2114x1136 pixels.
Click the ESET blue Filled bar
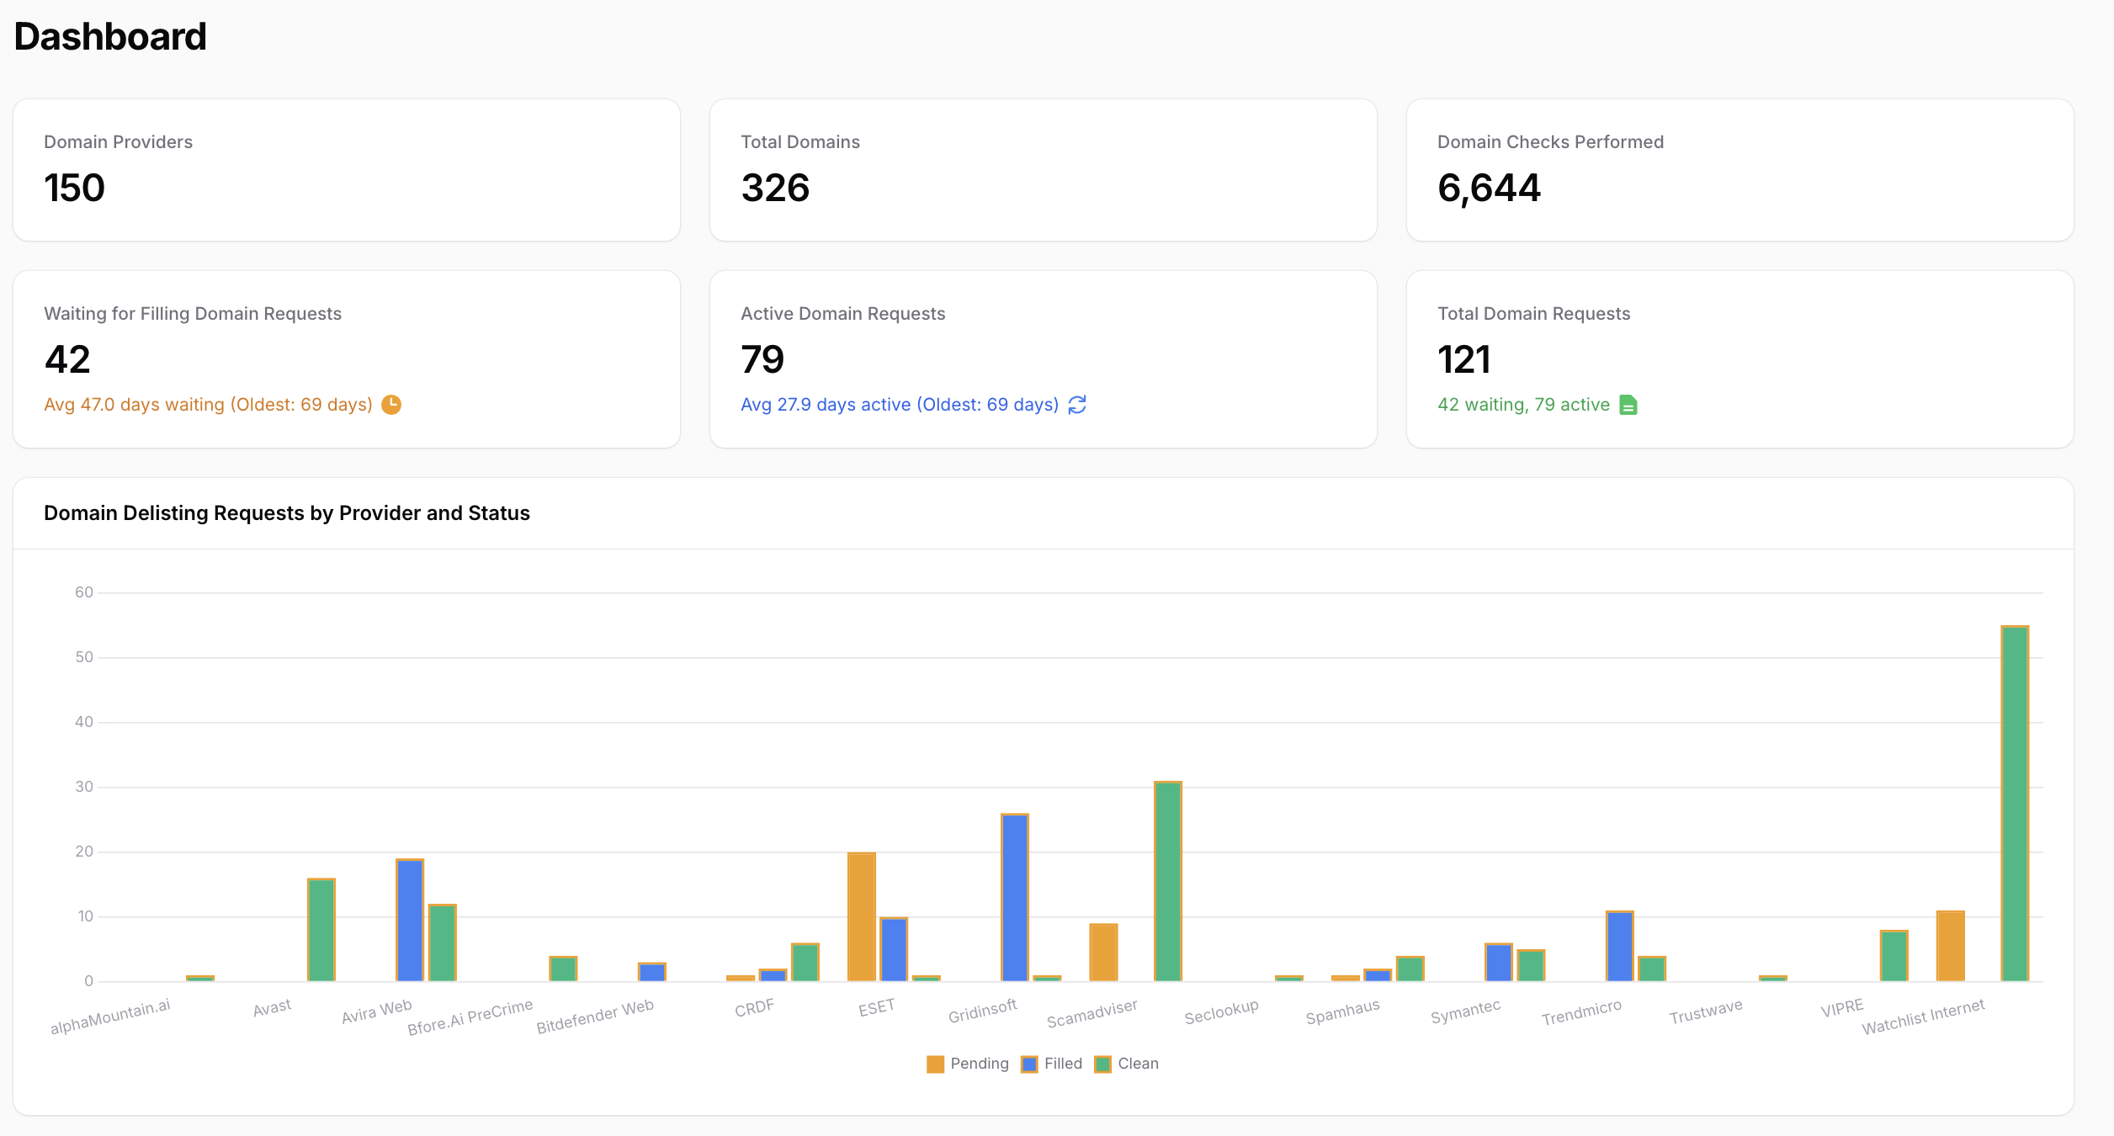click(x=894, y=949)
